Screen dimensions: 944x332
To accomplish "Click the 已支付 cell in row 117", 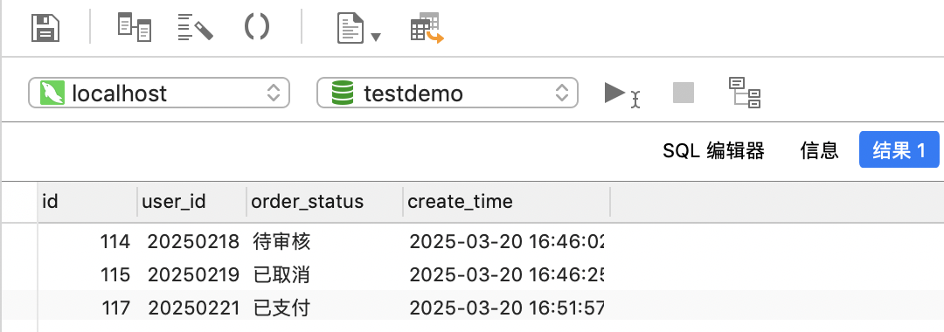I will [282, 308].
